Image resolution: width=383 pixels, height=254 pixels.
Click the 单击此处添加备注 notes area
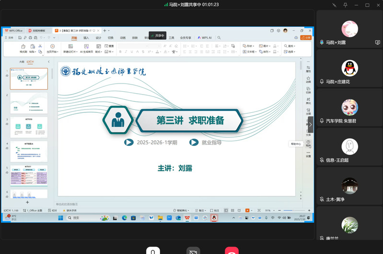pos(67,204)
